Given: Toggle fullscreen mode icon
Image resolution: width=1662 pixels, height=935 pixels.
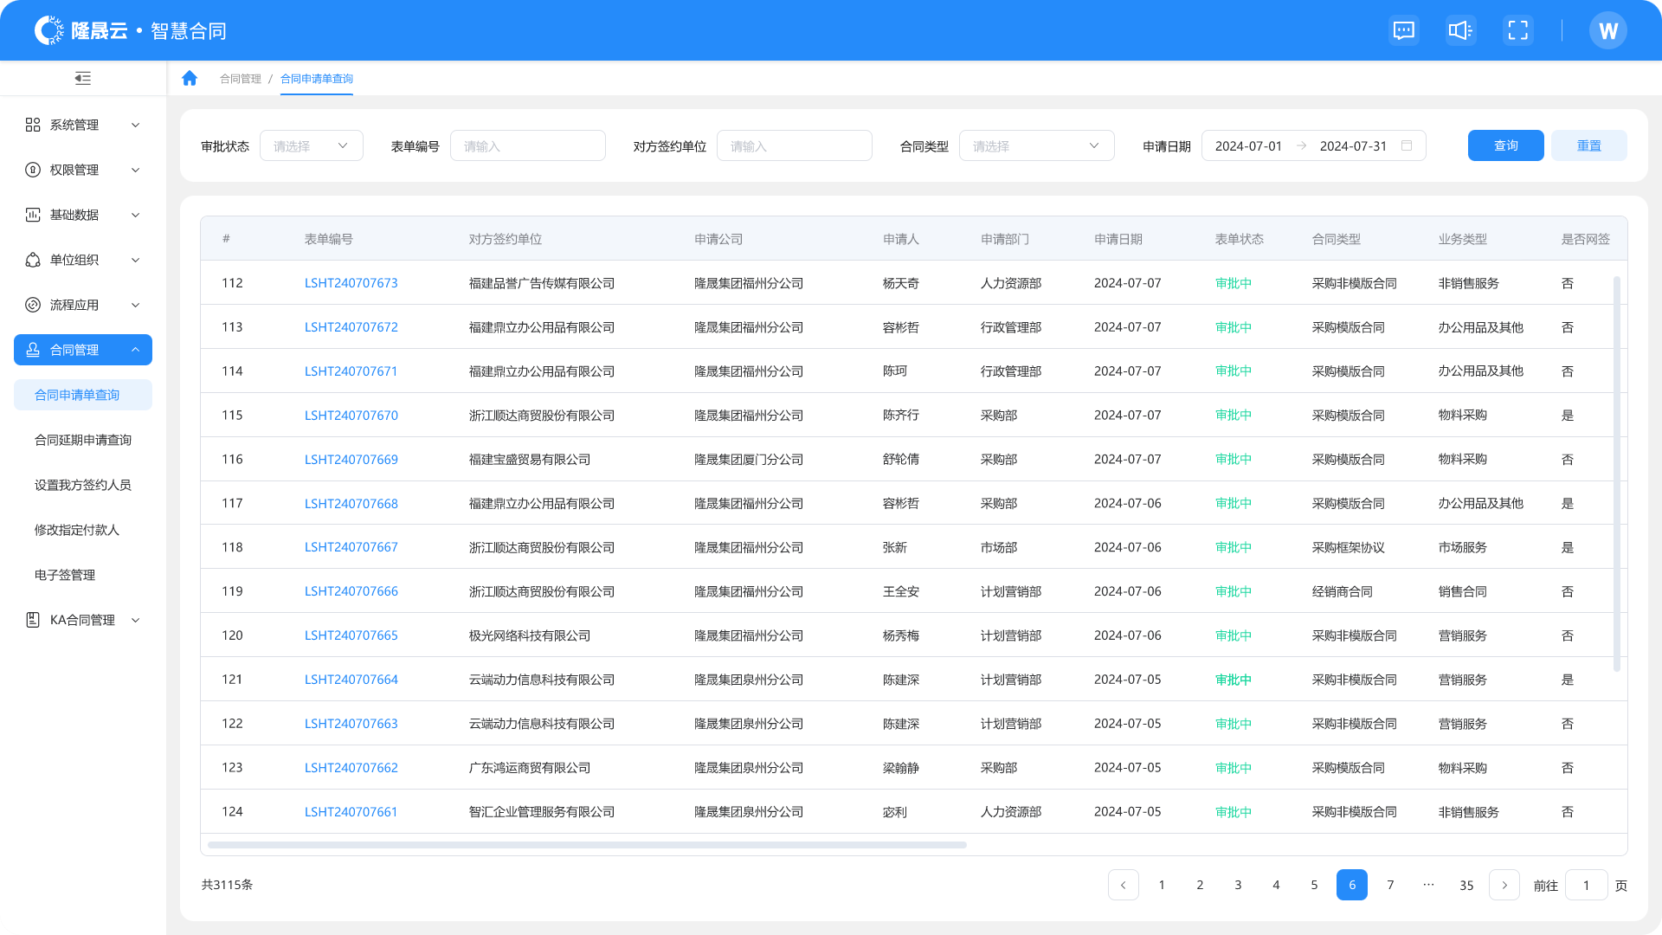Looking at the screenshot, I should point(1517,31).
